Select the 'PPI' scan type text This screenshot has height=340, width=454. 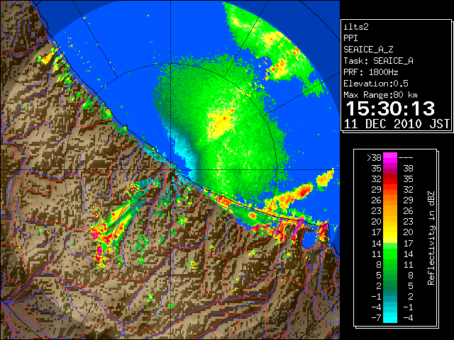(350, 38)
